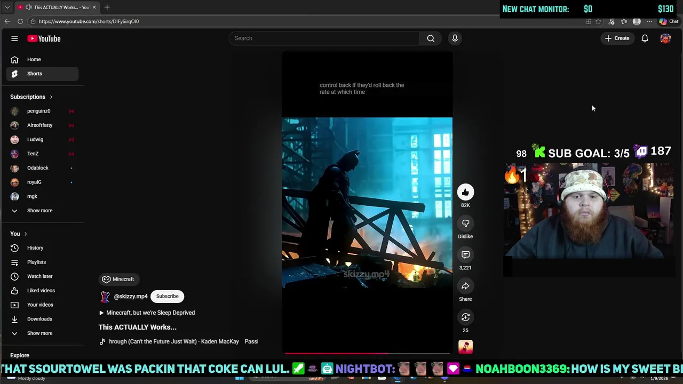Start voice search with microphone icon
The height and width of the screenshot is (384, 683).
(455, 38)
